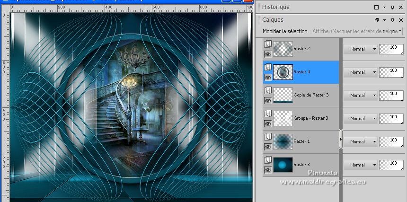Click horizontal ruler above the canvas
Viewport: 407px width, 202px height.
[x=132, y=9]
